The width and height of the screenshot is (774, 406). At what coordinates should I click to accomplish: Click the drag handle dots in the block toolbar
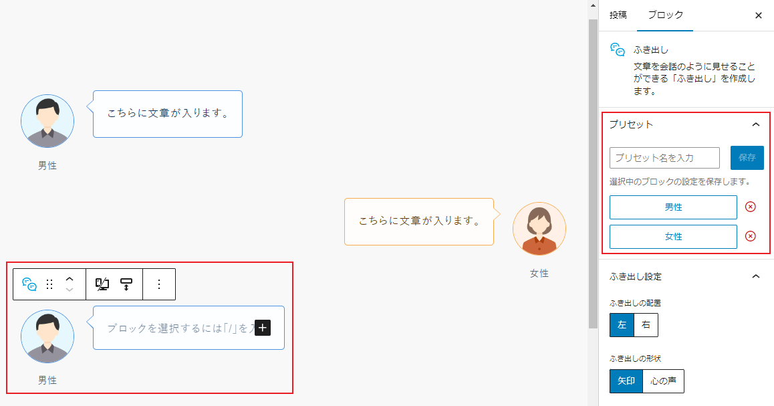50,284
